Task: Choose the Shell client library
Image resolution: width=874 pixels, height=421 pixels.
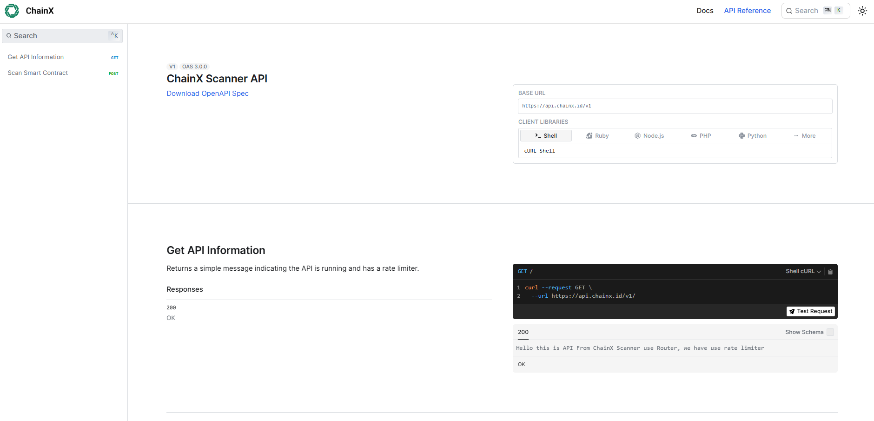Action: coord(546,136)
